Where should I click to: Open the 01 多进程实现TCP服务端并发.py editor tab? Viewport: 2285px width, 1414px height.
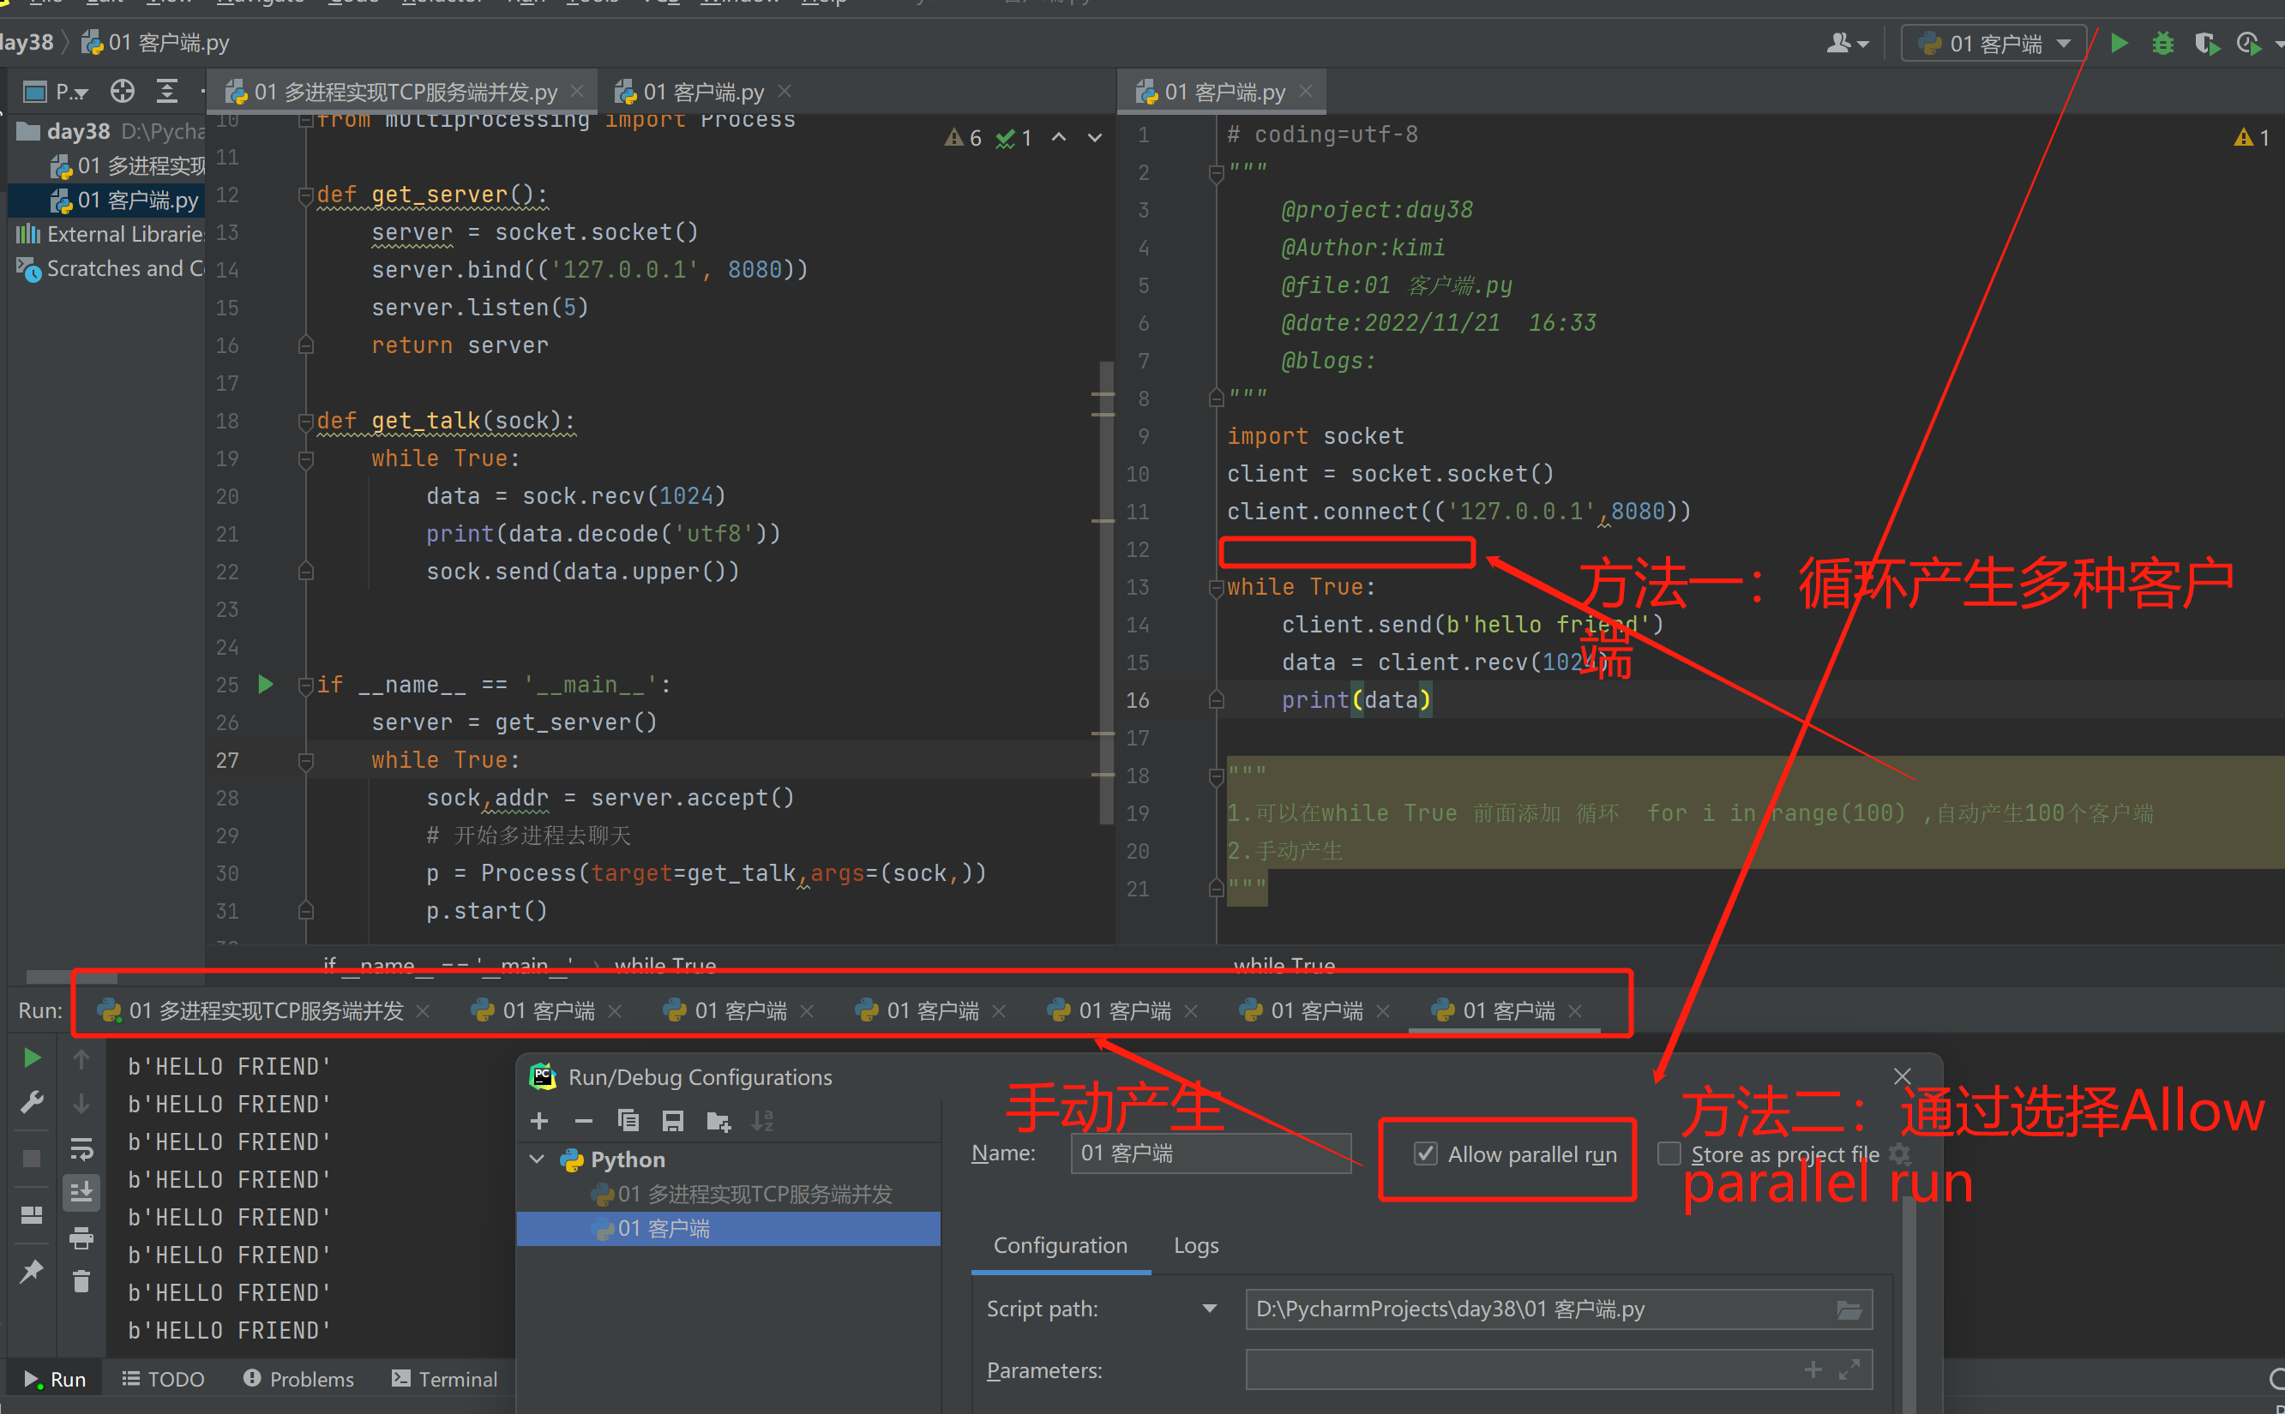pos(404,92)
